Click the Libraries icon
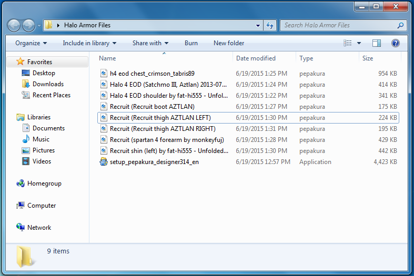 click(21, 117)
